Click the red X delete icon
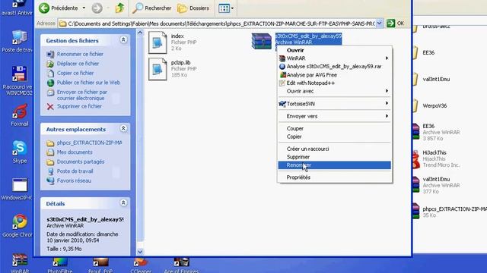Image resolution: width=487 pixels, height=273 pixels. (x=50, y=107)
